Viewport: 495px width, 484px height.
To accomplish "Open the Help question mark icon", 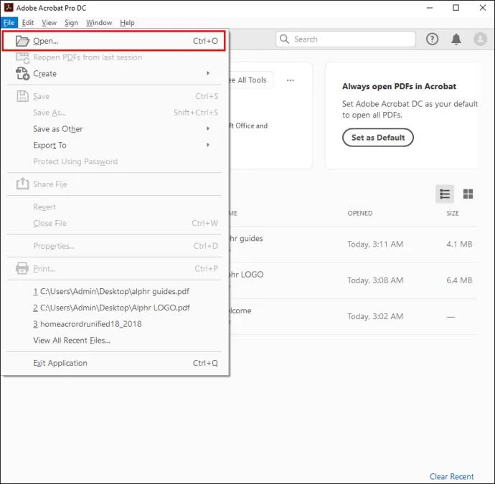I will click(432, 39).
